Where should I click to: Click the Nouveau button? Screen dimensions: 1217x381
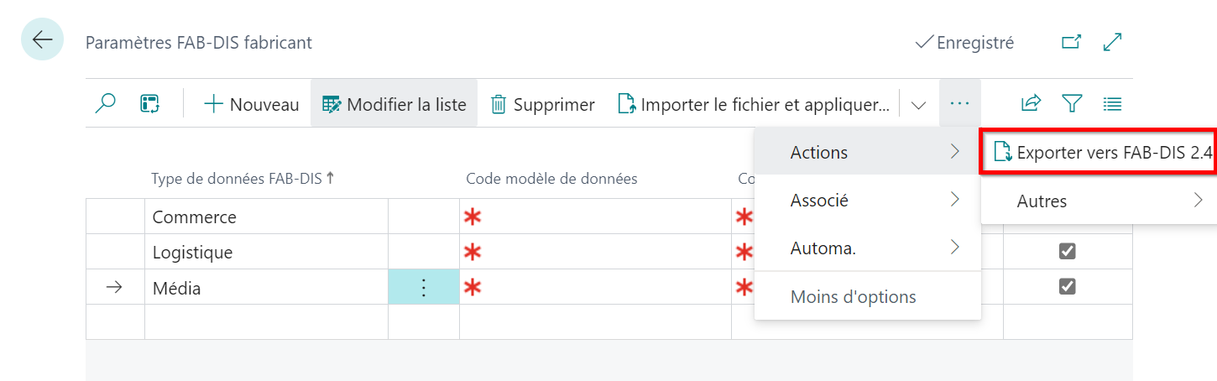click(x=252, y=105)
